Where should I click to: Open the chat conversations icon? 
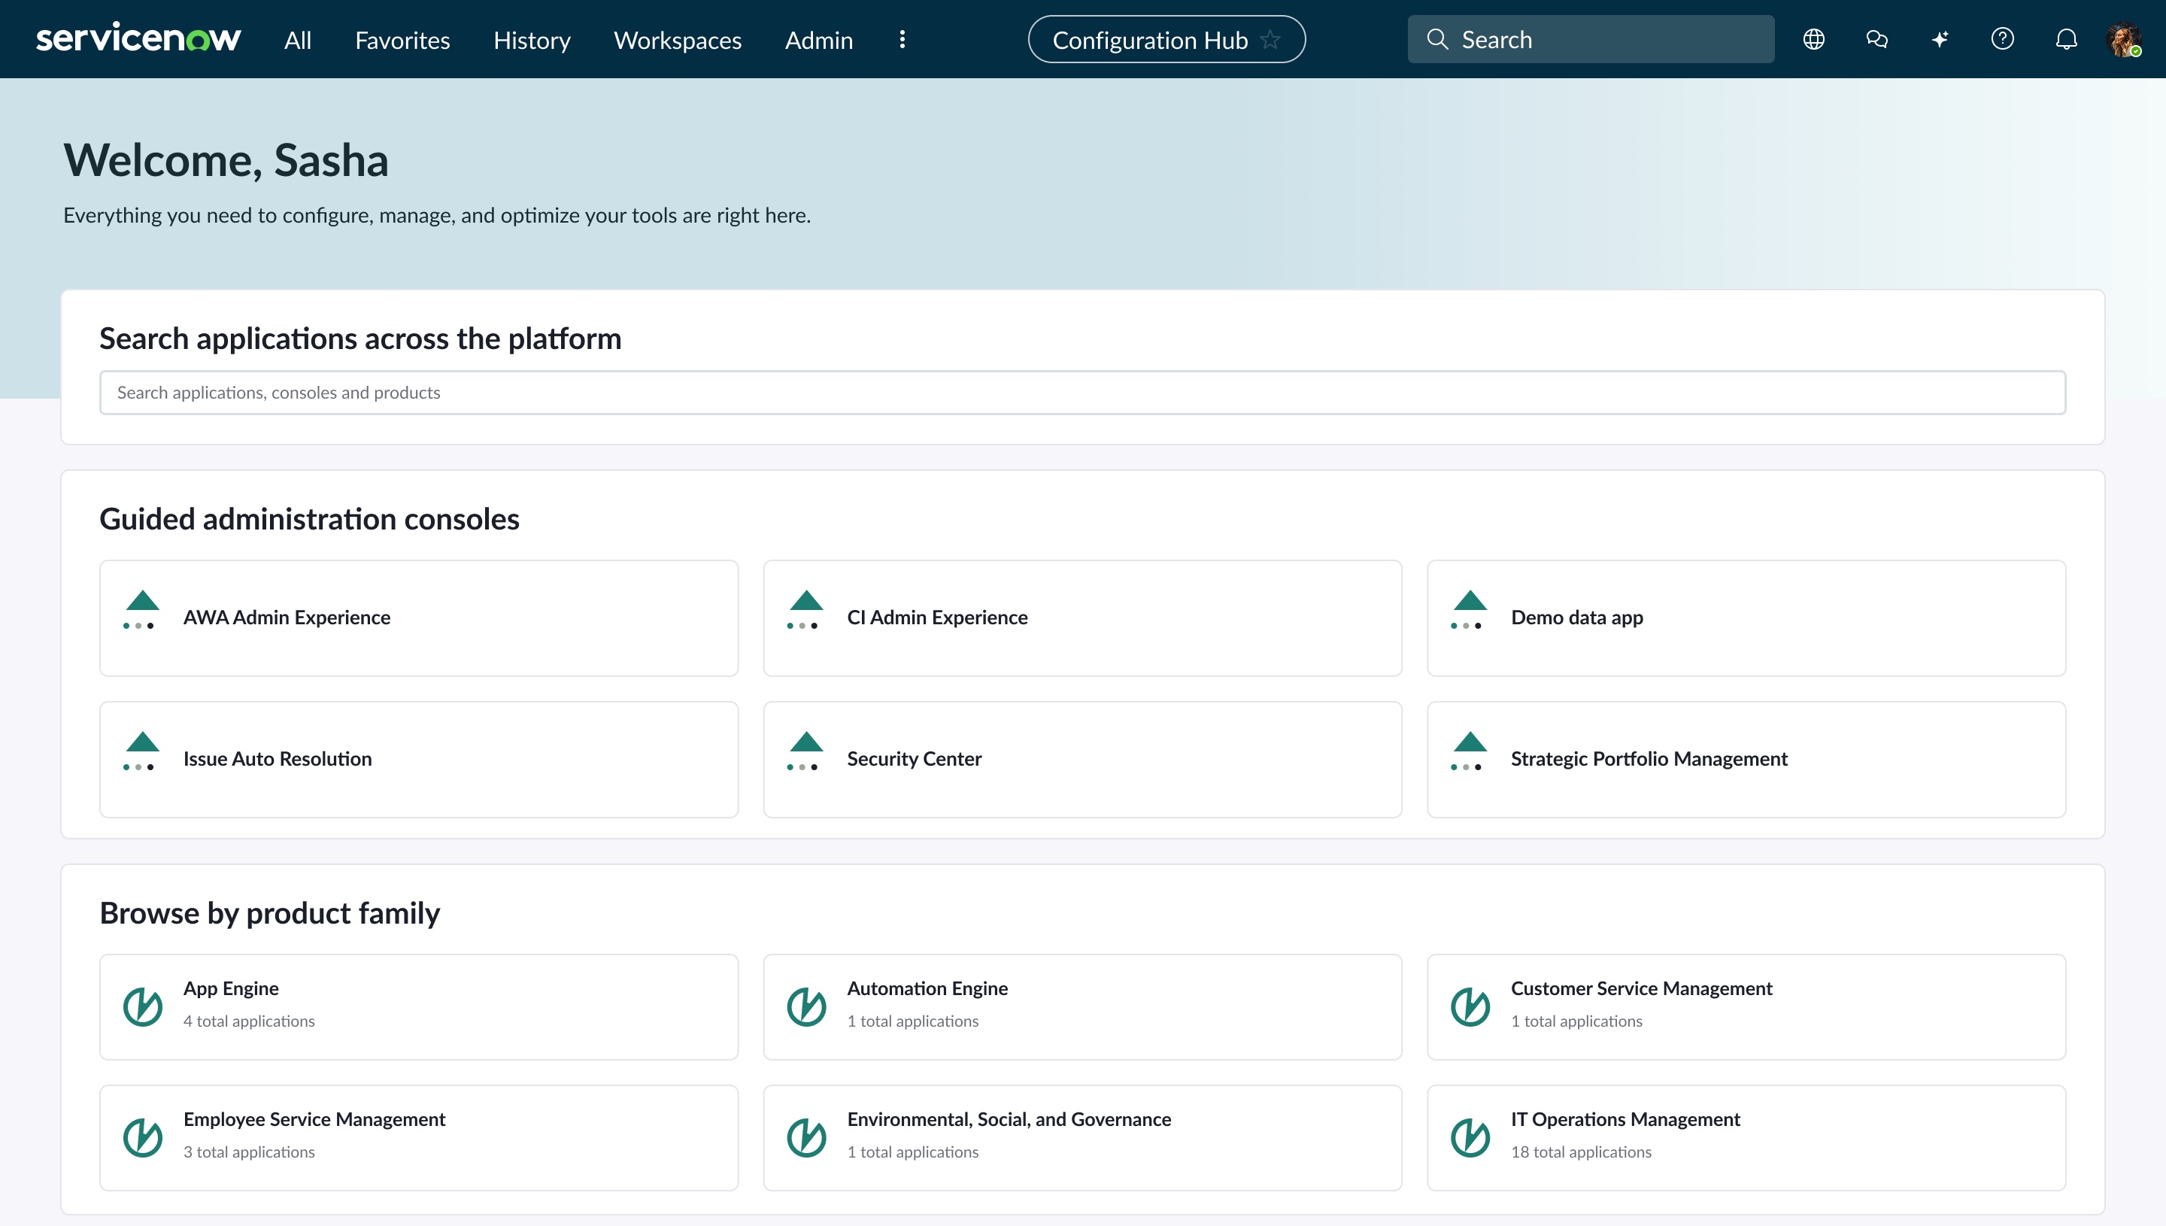[x=1876, y=38]
